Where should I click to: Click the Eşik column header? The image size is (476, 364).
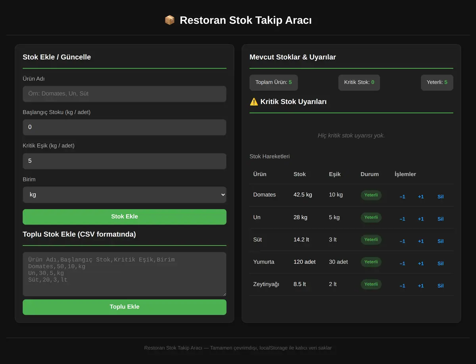click(335, 174)
